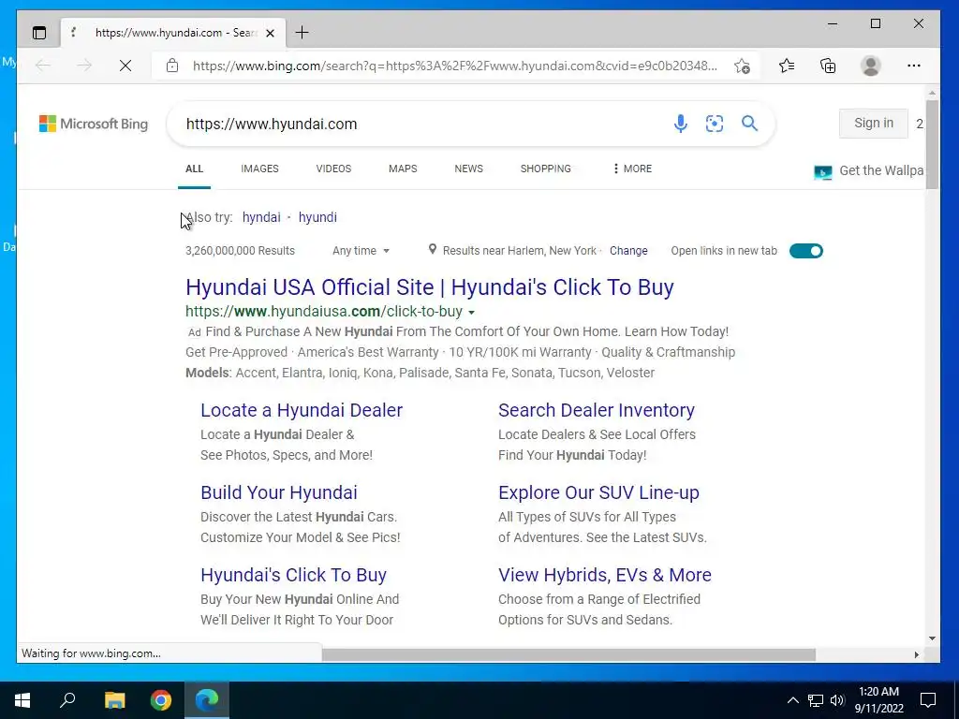Open Windows taskbar search
Image resolution: width=959 pixels, height=719 pixels.
[x=67, y=700]
